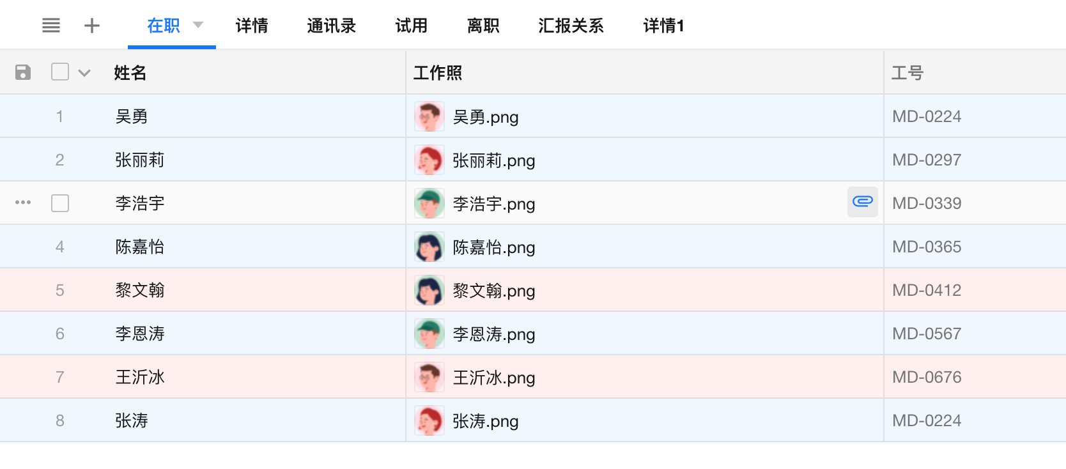Check the row checkbox for 李浩宇
The width and height of the screenshot is (1066, 469).
pos(60,203)
